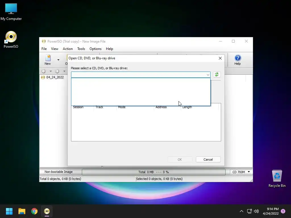
Task: Refresh the drive list with the green arrows icon
Action: click(217, 75)
